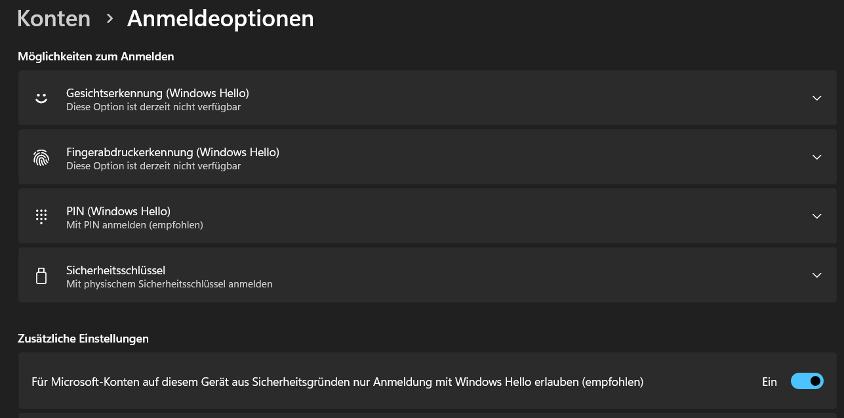This screenshot has height=418, width=844.
Task: Expand the PIN (Windows Hello) chevron
Action: [x=816, y=216]
